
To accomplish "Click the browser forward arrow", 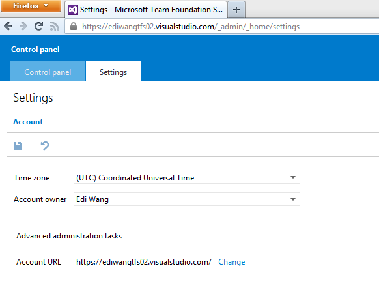I will click(23, 26).
